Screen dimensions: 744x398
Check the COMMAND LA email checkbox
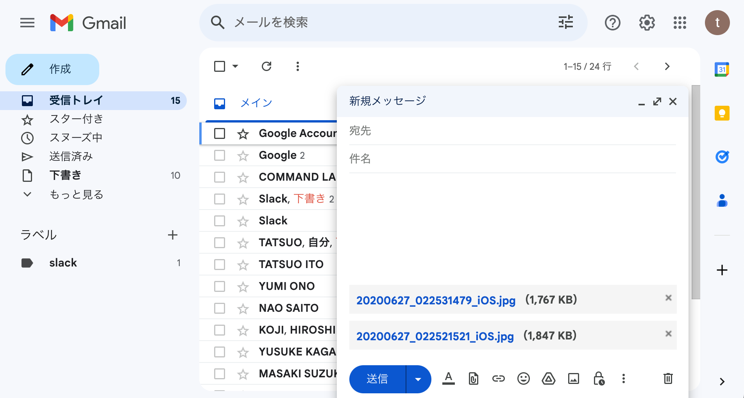pyautogui.click(x=220, y=177)
